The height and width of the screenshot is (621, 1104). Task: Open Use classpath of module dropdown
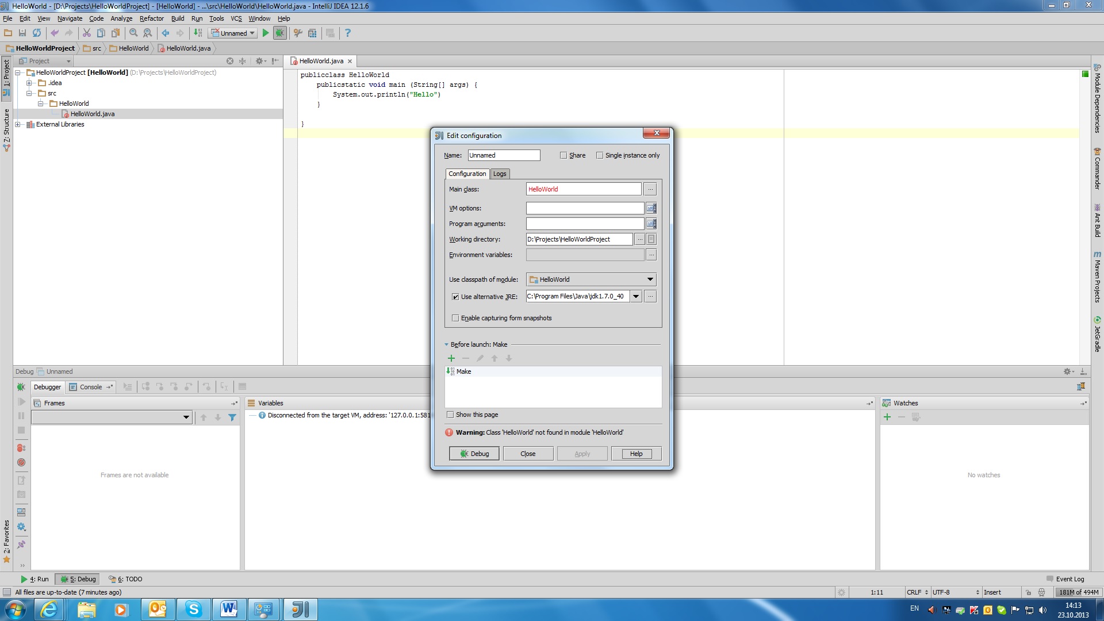point(591,279)
